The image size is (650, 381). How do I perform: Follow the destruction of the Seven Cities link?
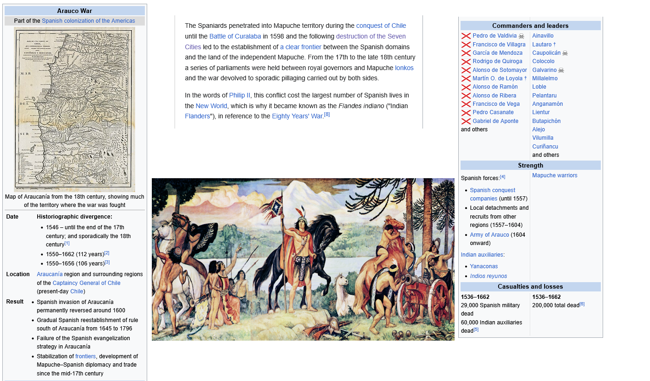pyautogui.click(x=295, y=41)
